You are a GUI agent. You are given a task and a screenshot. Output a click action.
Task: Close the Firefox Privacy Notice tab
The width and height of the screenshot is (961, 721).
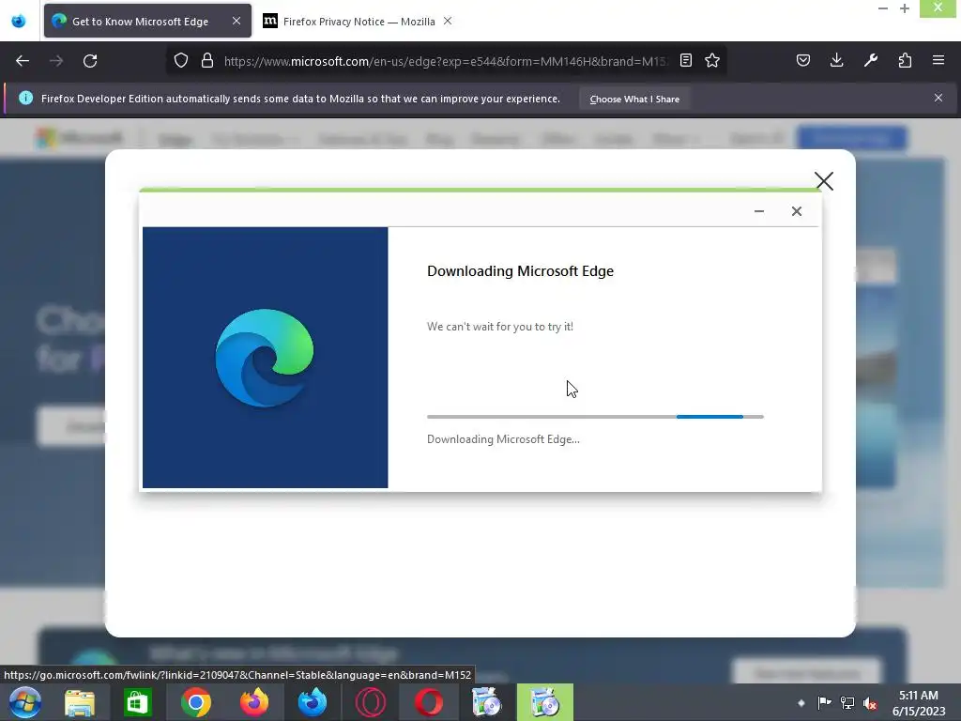point(448,21)
